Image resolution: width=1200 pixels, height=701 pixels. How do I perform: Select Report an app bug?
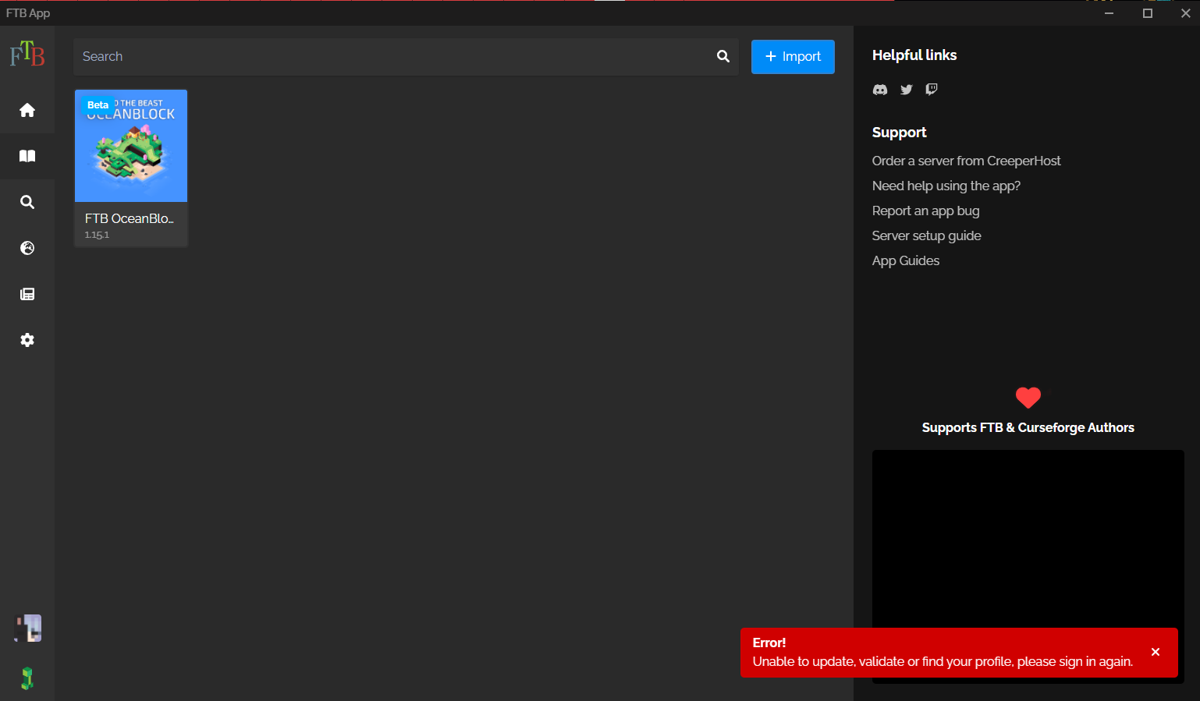[x=925, y=211]
